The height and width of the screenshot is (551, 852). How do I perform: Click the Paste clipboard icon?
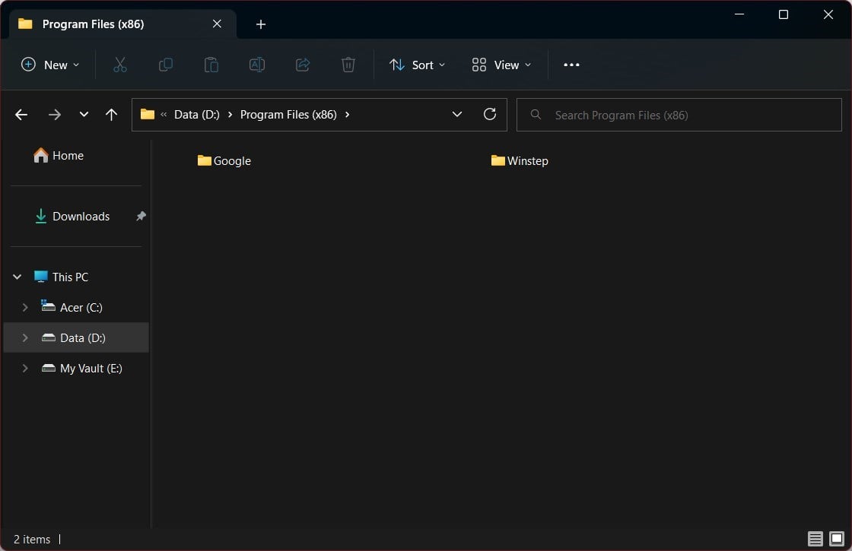click(211, 65)
